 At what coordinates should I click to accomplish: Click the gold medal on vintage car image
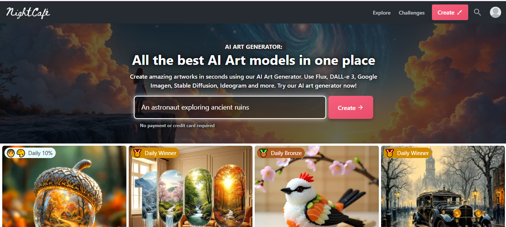pyautogui.click(x=390, y=153)
